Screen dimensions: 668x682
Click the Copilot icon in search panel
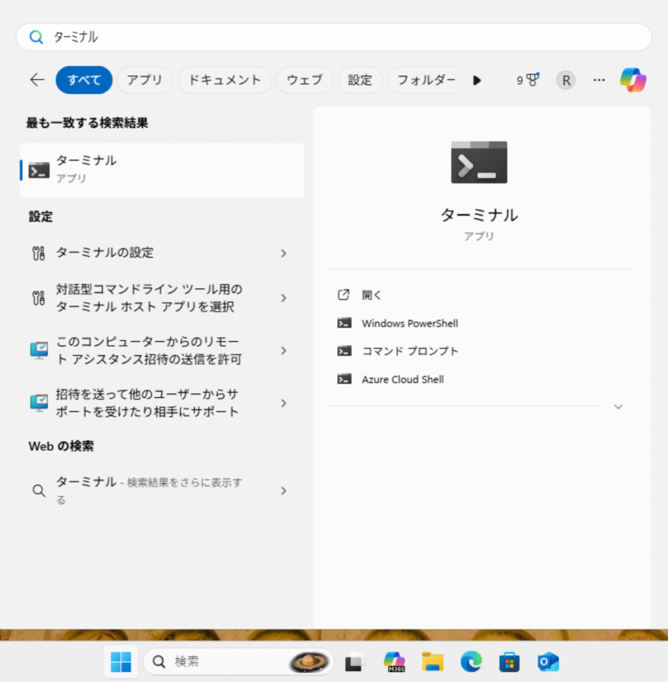pyautogui.click(x=633, y=80)
